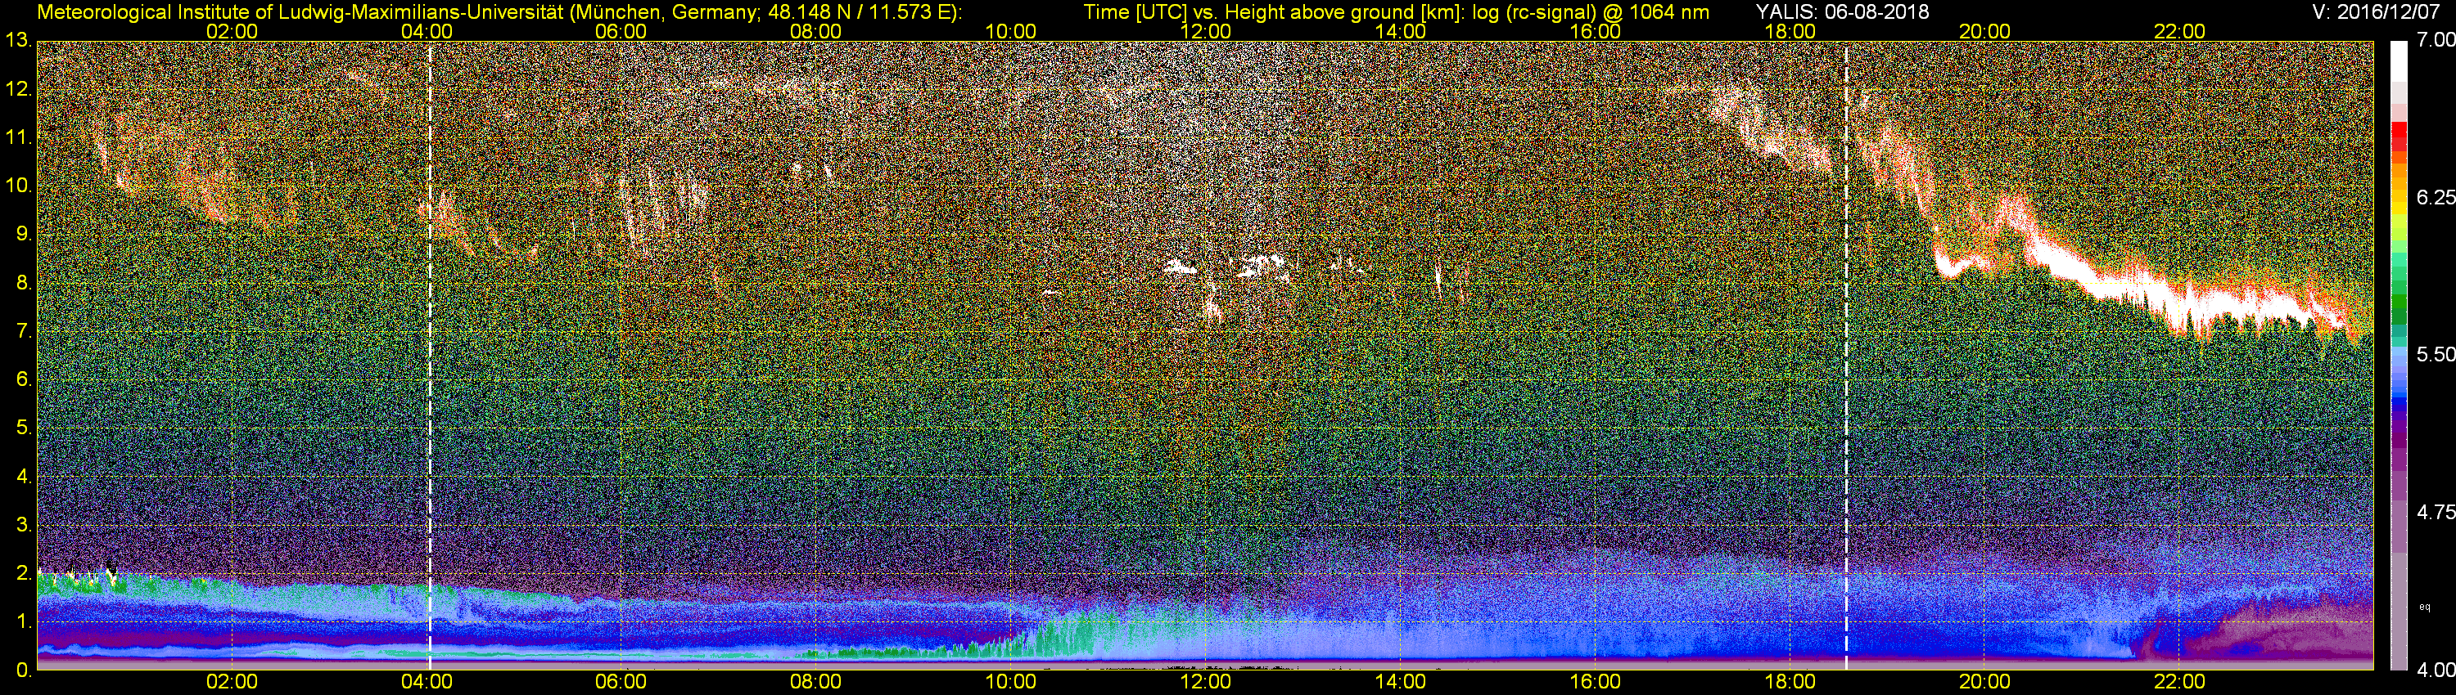Click the 8 km height axis label
Screen dimensions: 2456x695
24,283
